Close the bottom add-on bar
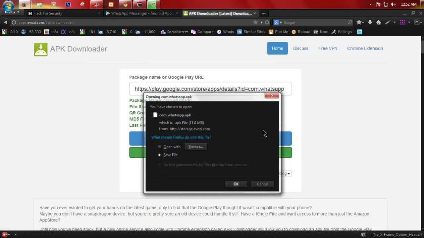Screen dimensions: 424x238 click(15, 235)
